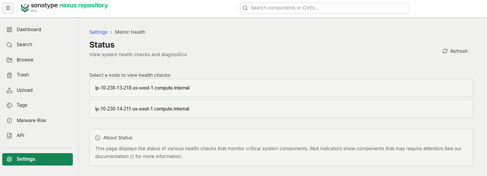Click the magnifier icon in the search bar

246,8
